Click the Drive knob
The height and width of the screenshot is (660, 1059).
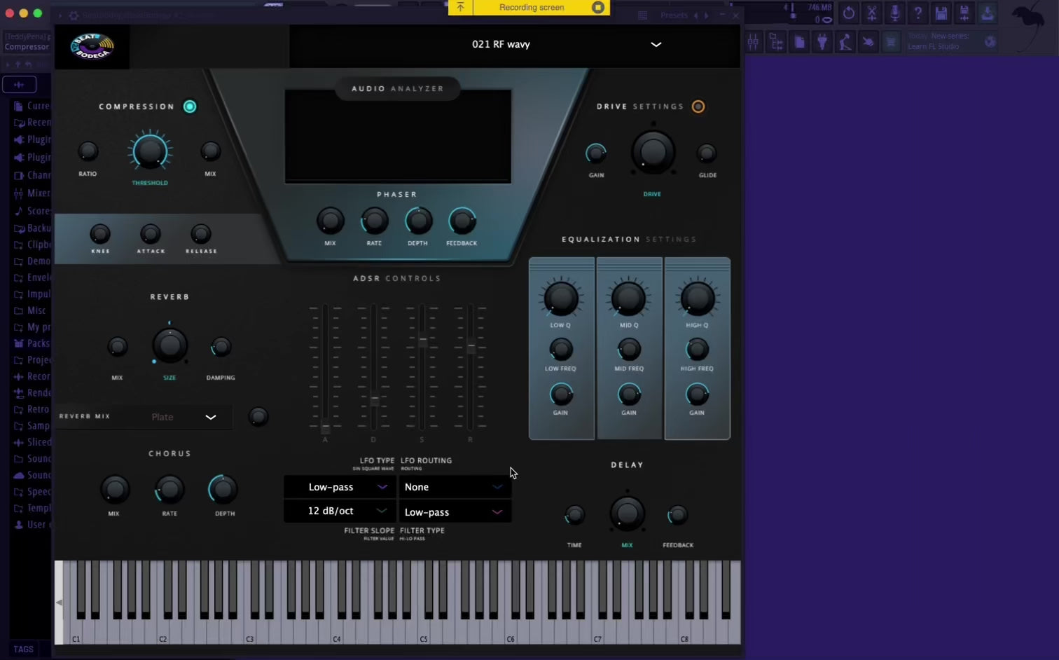tap(653, 152)
